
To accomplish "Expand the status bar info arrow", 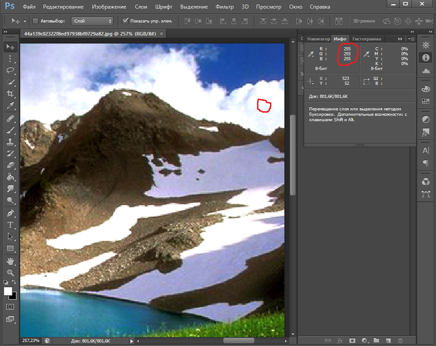I will click(x=132, y=341).
